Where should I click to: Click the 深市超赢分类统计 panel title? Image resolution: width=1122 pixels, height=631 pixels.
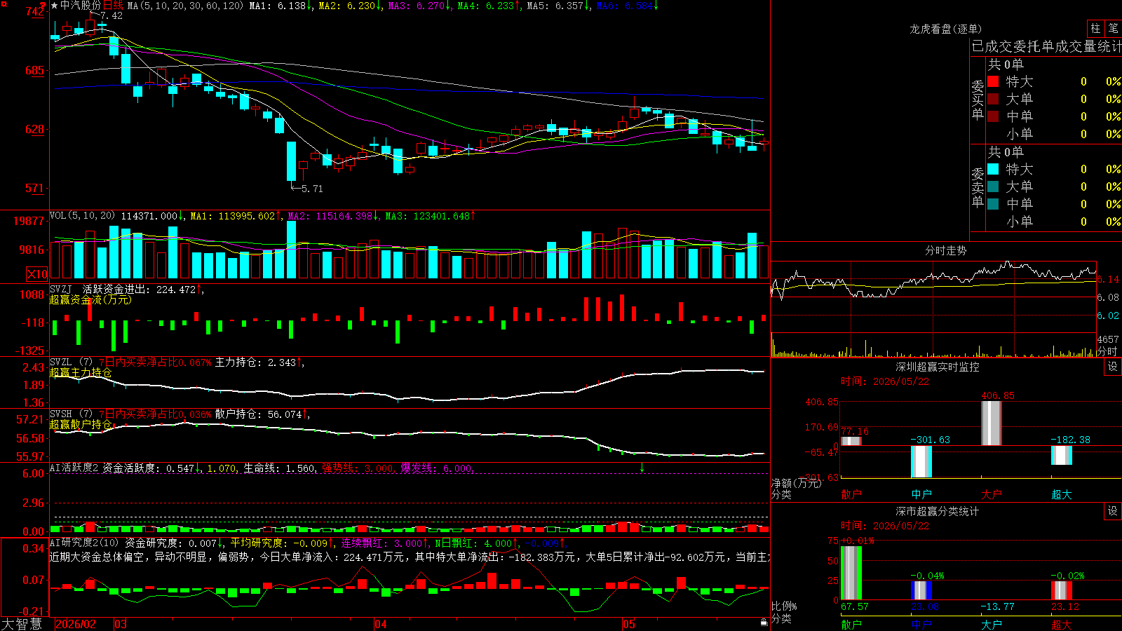[x=938, y=511]
